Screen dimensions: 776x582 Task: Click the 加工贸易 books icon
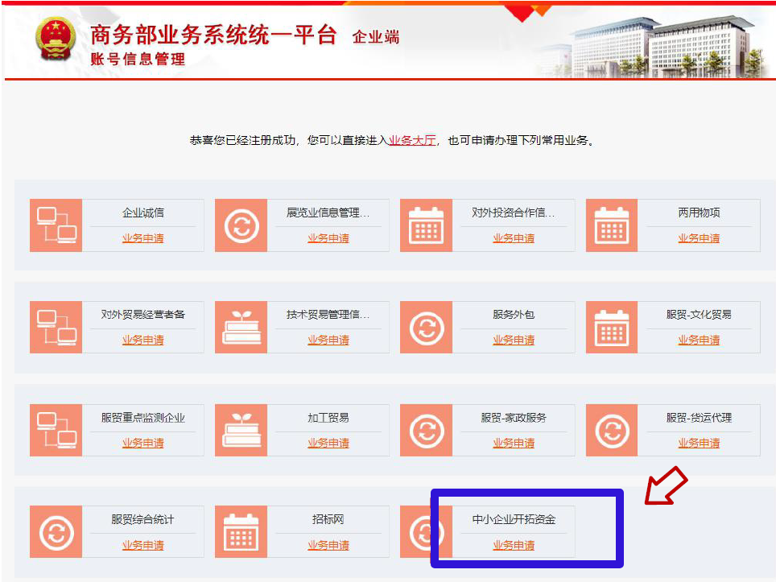click(x=241, y=431)
